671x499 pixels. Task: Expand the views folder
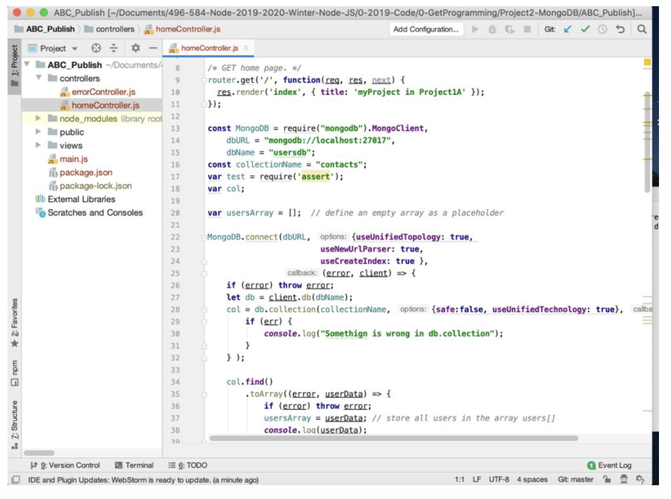(39, 145)
